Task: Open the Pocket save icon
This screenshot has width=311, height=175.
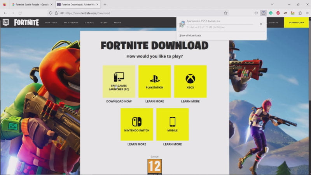Action: (256, 13)
